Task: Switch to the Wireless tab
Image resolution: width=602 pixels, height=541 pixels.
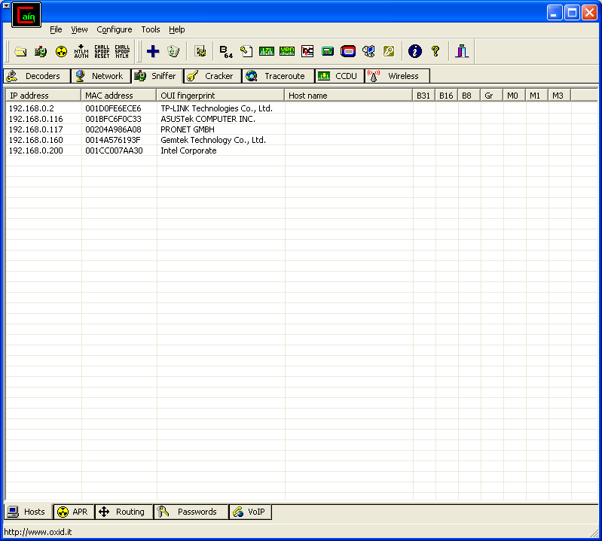Action: (x=397, y=76)
